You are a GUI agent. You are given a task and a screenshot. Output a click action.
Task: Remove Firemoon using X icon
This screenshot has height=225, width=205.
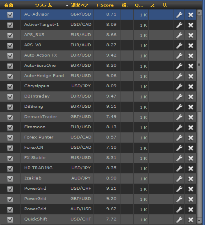[x=191, y=127]
